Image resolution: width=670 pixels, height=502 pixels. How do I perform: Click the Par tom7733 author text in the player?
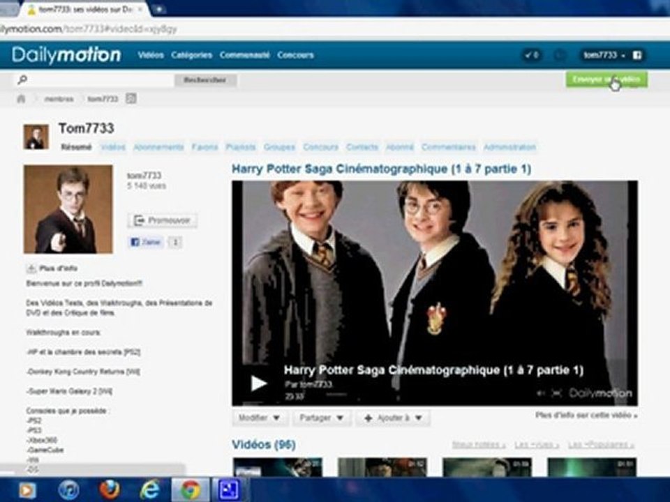point(308,384)
